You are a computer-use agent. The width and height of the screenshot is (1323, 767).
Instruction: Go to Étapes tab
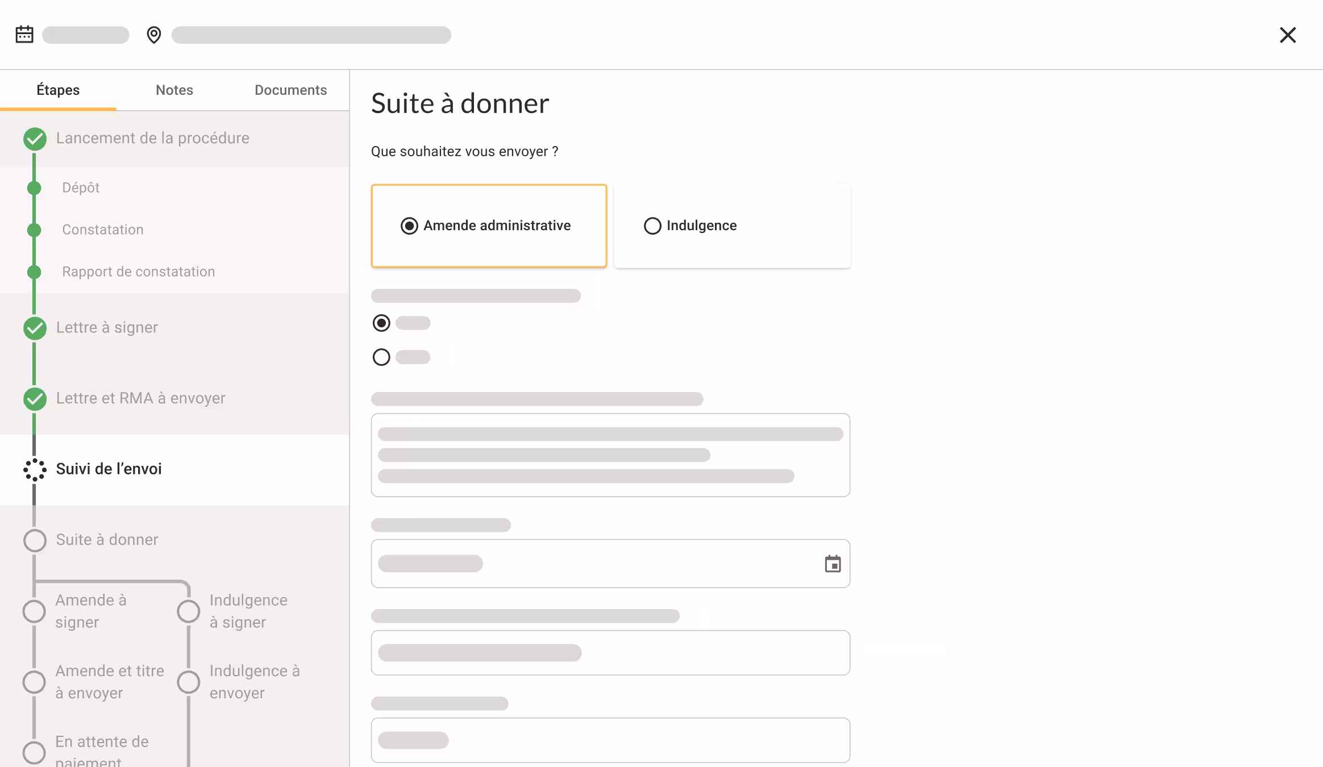58,90
